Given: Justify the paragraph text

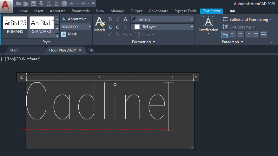Looking at the screenshot, I should pos(256,35).
